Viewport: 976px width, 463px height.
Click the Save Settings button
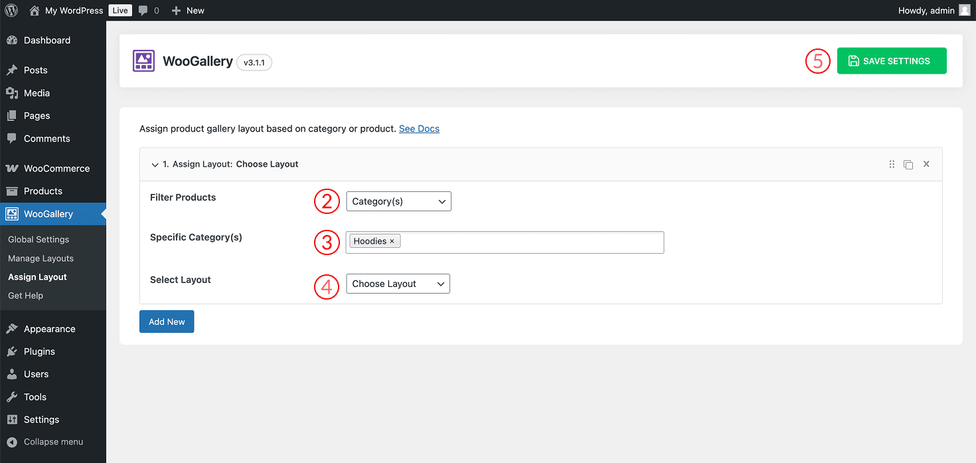tap(891, 61)
